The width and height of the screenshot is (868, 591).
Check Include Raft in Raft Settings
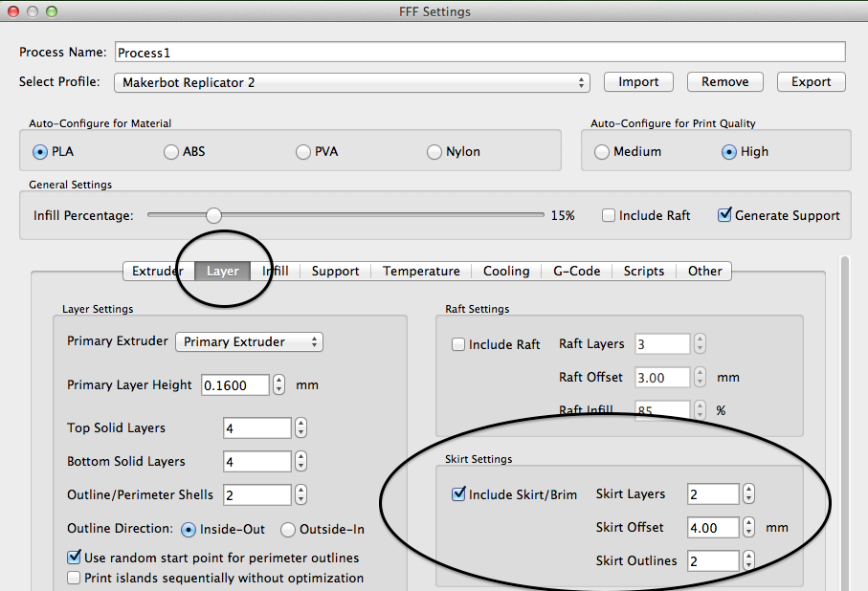click(x=457, y=344)
